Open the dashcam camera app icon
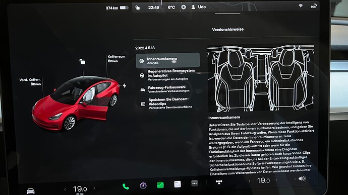348x195 pixels. pyautogui.click(x=143, y=185)
